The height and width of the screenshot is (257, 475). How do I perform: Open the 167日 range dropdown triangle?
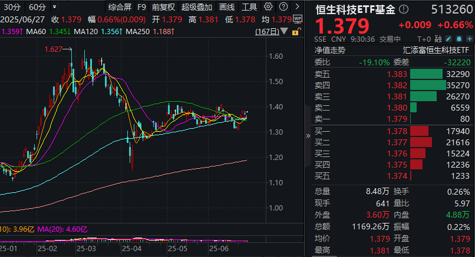283,31
